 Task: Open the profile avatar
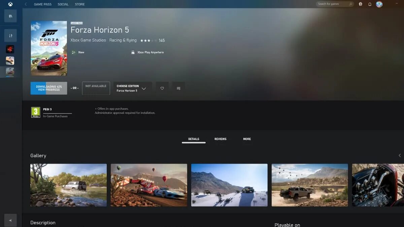[379, 4]
